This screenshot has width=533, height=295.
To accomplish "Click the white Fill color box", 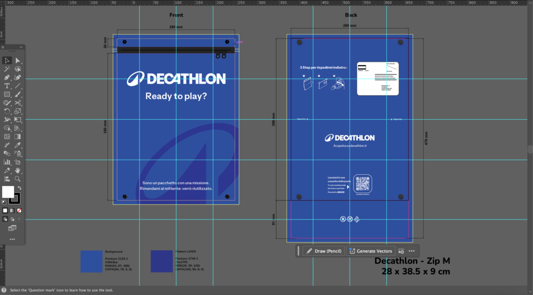I will (x=8, y=192).
